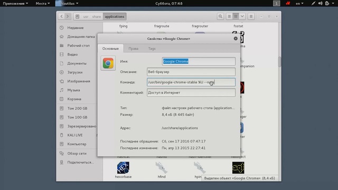338x190 pixels.
Task: Open the view options dropdown arrow
Action: pyautogui.click(x=242, y=16)
